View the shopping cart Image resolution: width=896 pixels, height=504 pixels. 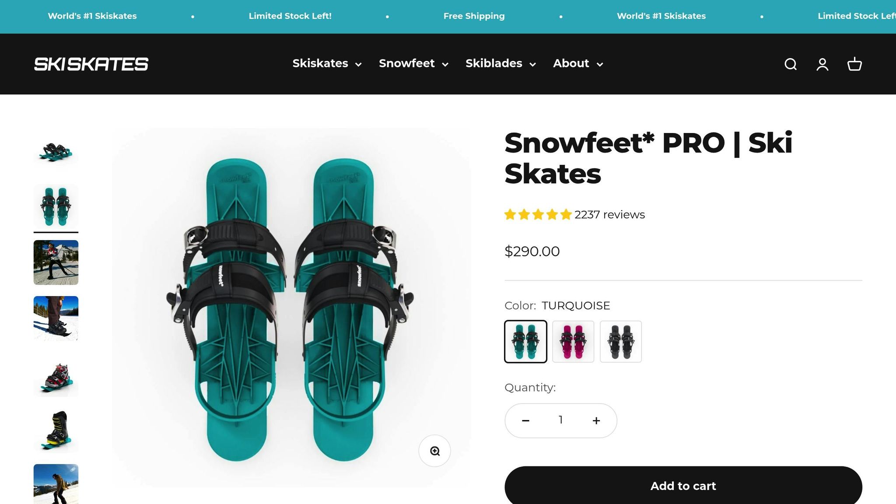click(x=854, y=64)
